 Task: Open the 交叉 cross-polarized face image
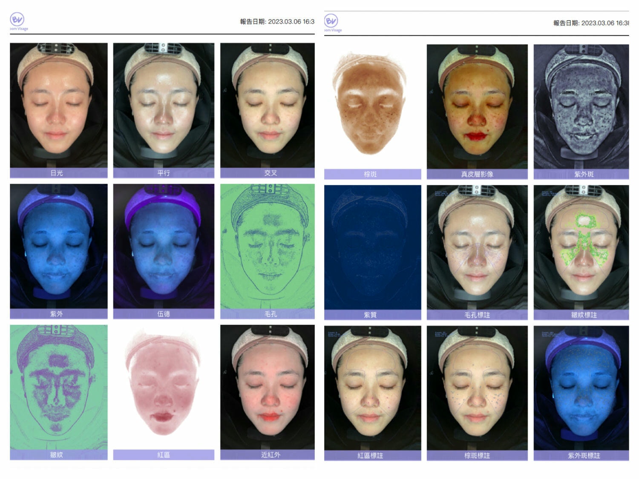(x=268, y=105)
